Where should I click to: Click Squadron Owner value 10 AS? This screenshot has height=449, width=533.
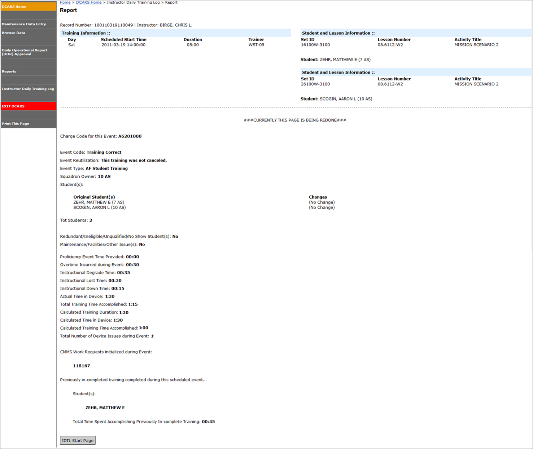[x=104, y=177]
